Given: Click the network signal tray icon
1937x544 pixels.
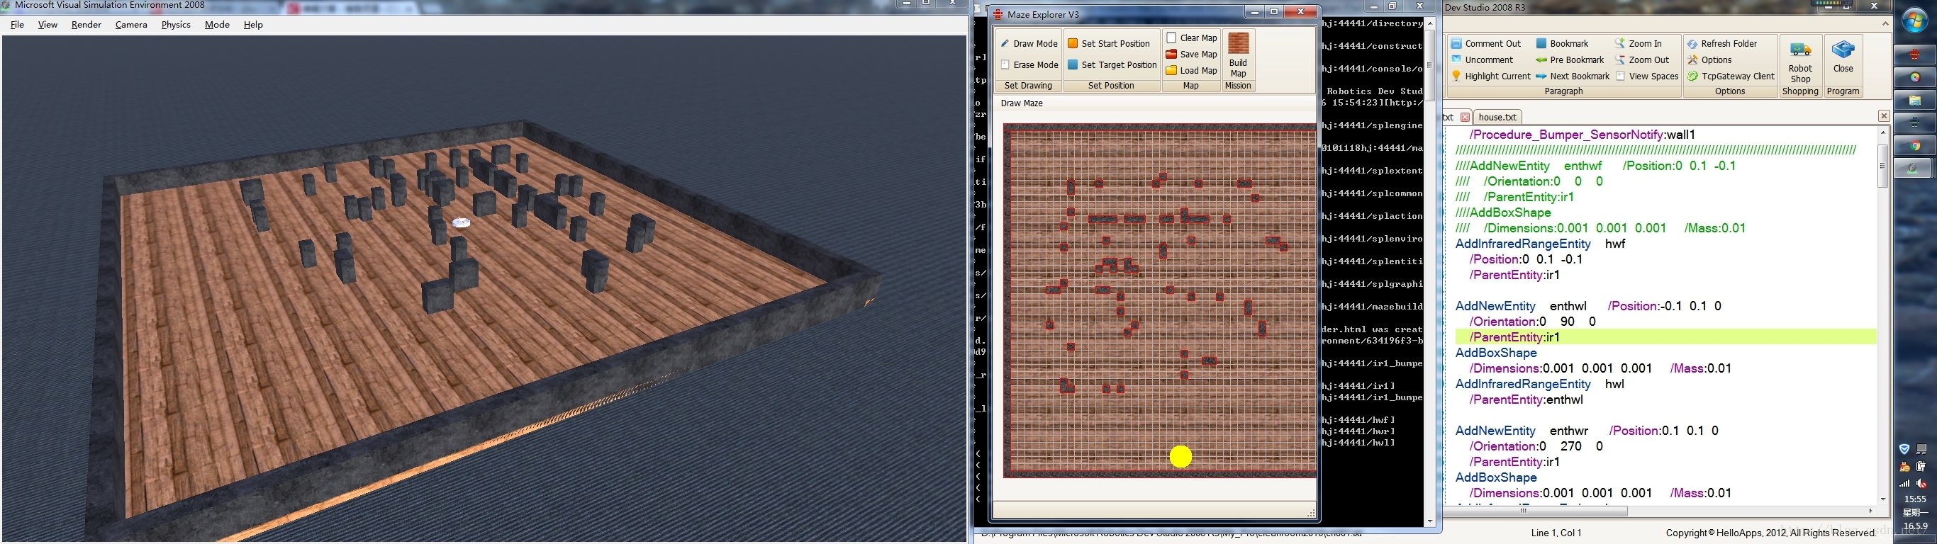Looking at the screenshot, I should pyautogui.click(x=1904, y=484).
